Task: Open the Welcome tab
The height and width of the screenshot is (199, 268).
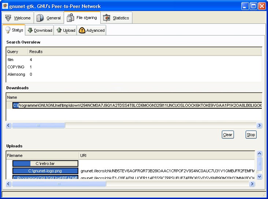Action: pyautogui.click(x=18, y=18)
